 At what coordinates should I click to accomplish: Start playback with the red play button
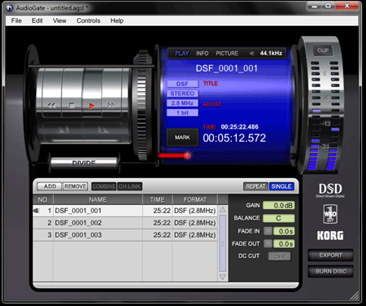pyautogui.click(x=92, y=106)
